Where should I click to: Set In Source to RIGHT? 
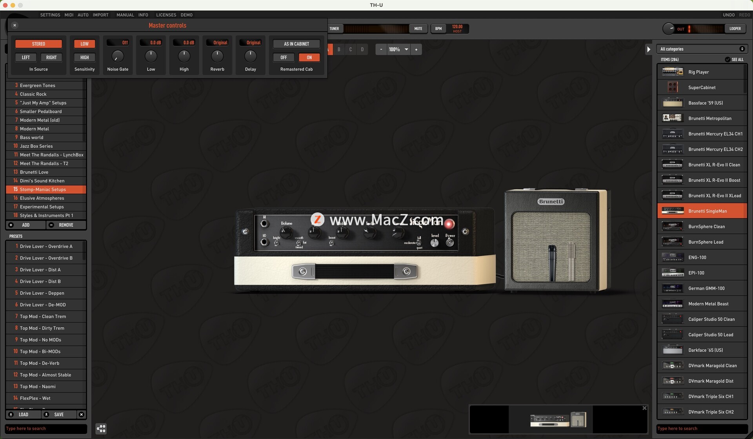coord(51,58)
